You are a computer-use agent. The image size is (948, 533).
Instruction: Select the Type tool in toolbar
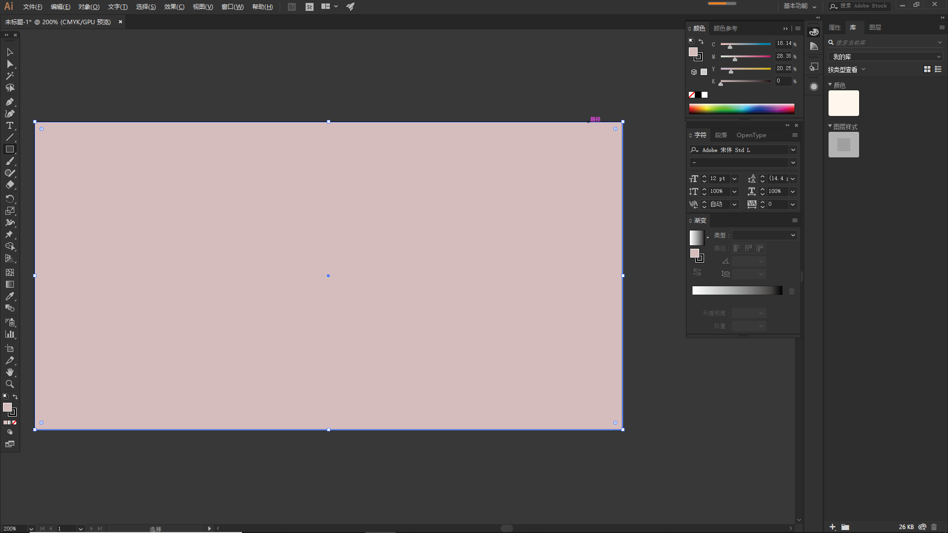click(9, 124)
